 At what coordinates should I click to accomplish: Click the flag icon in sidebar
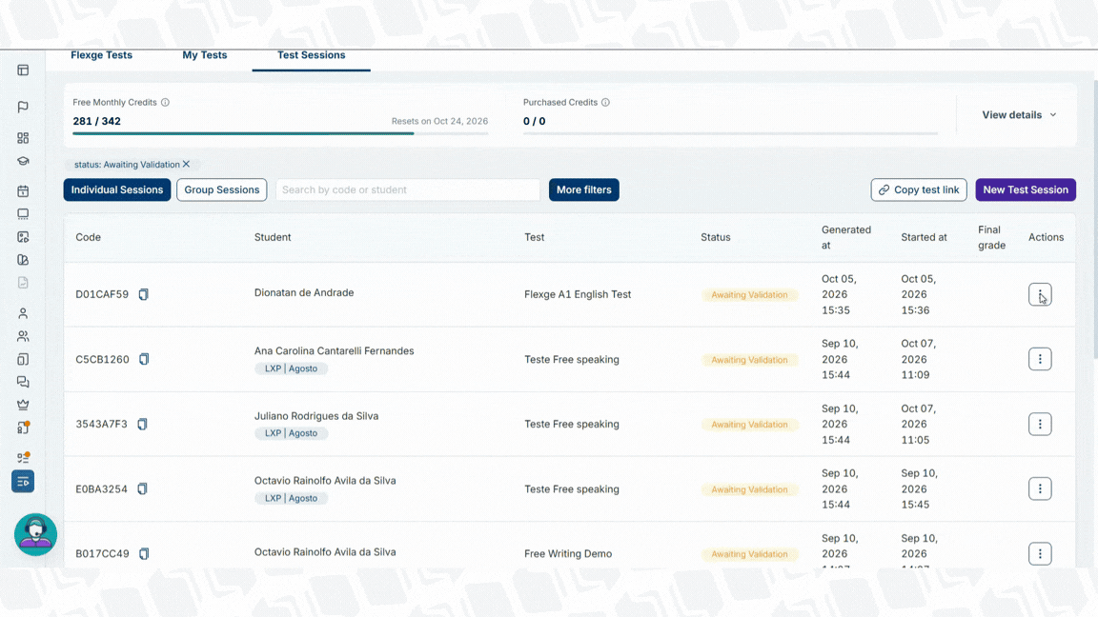[x=23, y=107]
